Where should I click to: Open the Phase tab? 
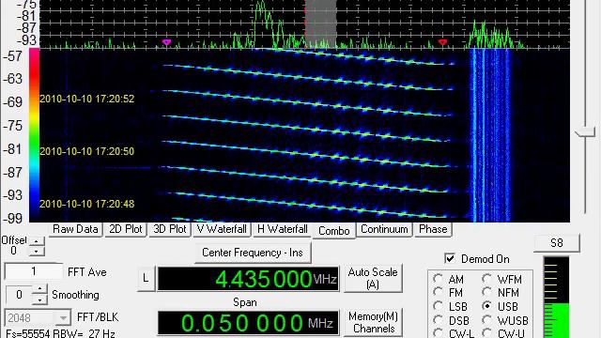point(433,229)
